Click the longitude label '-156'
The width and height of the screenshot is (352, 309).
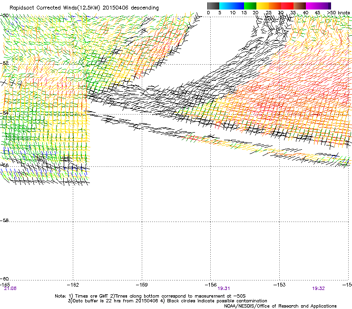click(211, 285)
